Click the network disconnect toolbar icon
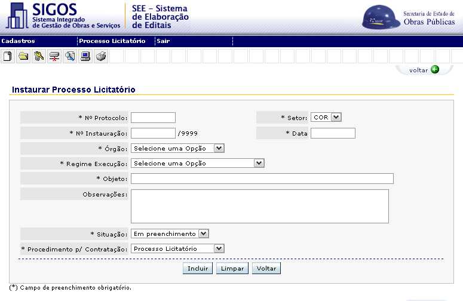The width and height of the screenshot is (463, 301). point(54,57)
